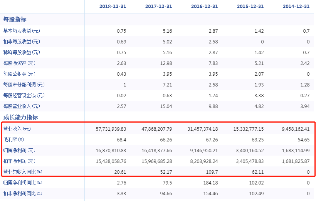Click the 毛利率(%) row label
Screen dimensions: 316x201
(14, 140)
